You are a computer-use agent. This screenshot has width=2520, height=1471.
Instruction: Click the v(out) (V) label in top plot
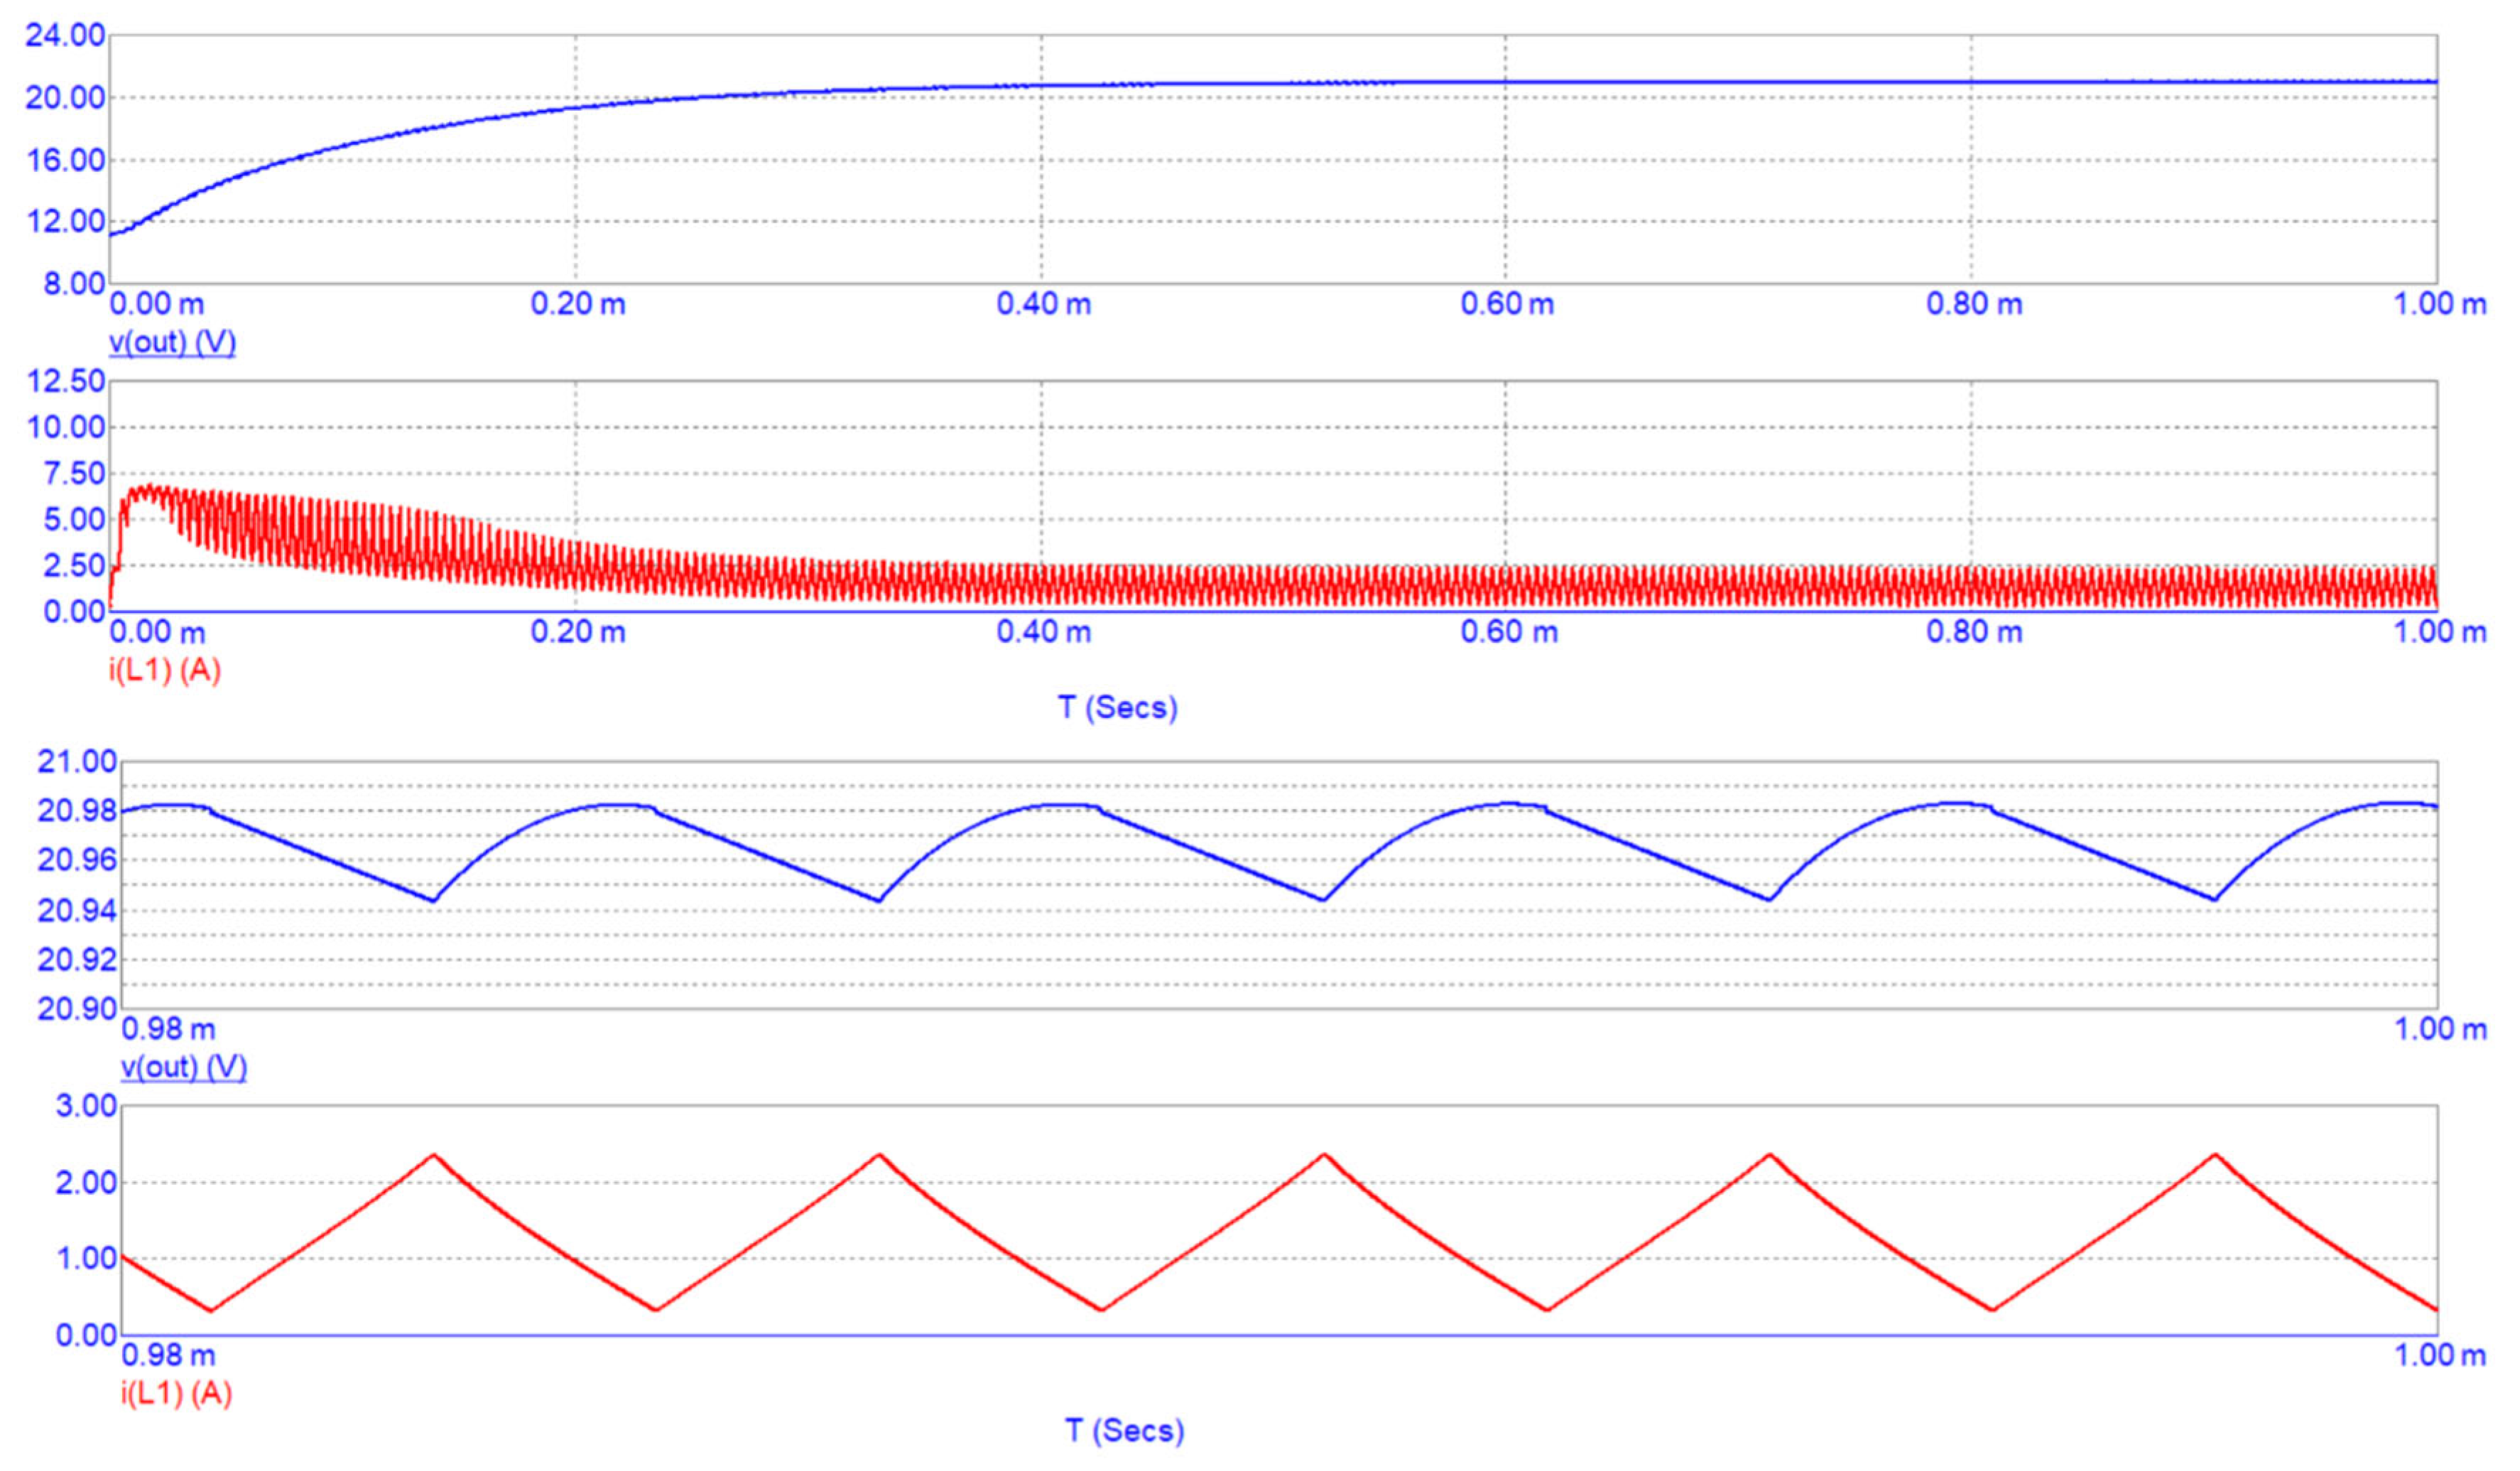tap(172, 342)
